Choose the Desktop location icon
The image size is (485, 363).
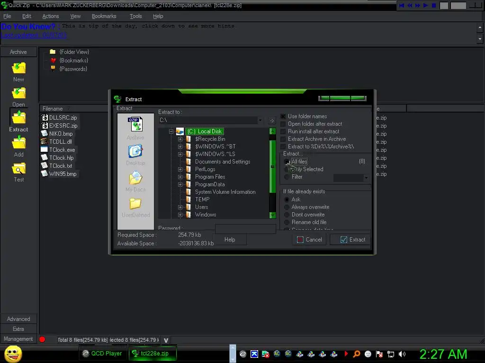tap(135, 151)
